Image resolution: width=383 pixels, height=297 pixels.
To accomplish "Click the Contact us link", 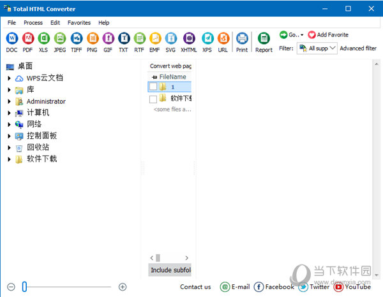I will pos(195,287).
